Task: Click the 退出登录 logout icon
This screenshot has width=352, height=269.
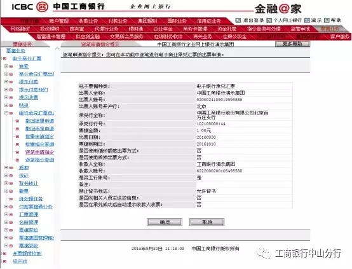Action: pos(238,20)
